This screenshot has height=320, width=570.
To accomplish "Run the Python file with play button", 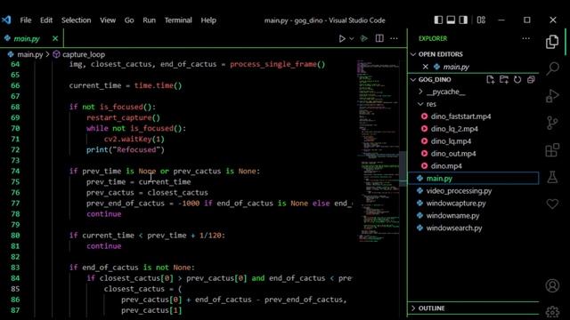I will click(x=342, y=38).
